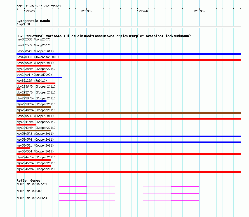Click the chr12:123591767..123595728 coordinates text
249x217 pixels.
tap(39, 6)
